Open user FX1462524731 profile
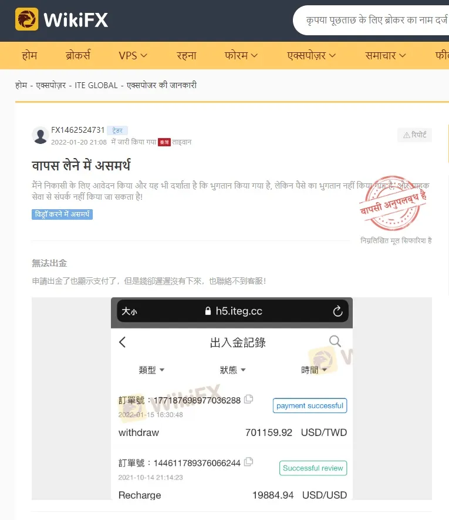This screenshot has width=449, height=520. click(x=78, y=130)
